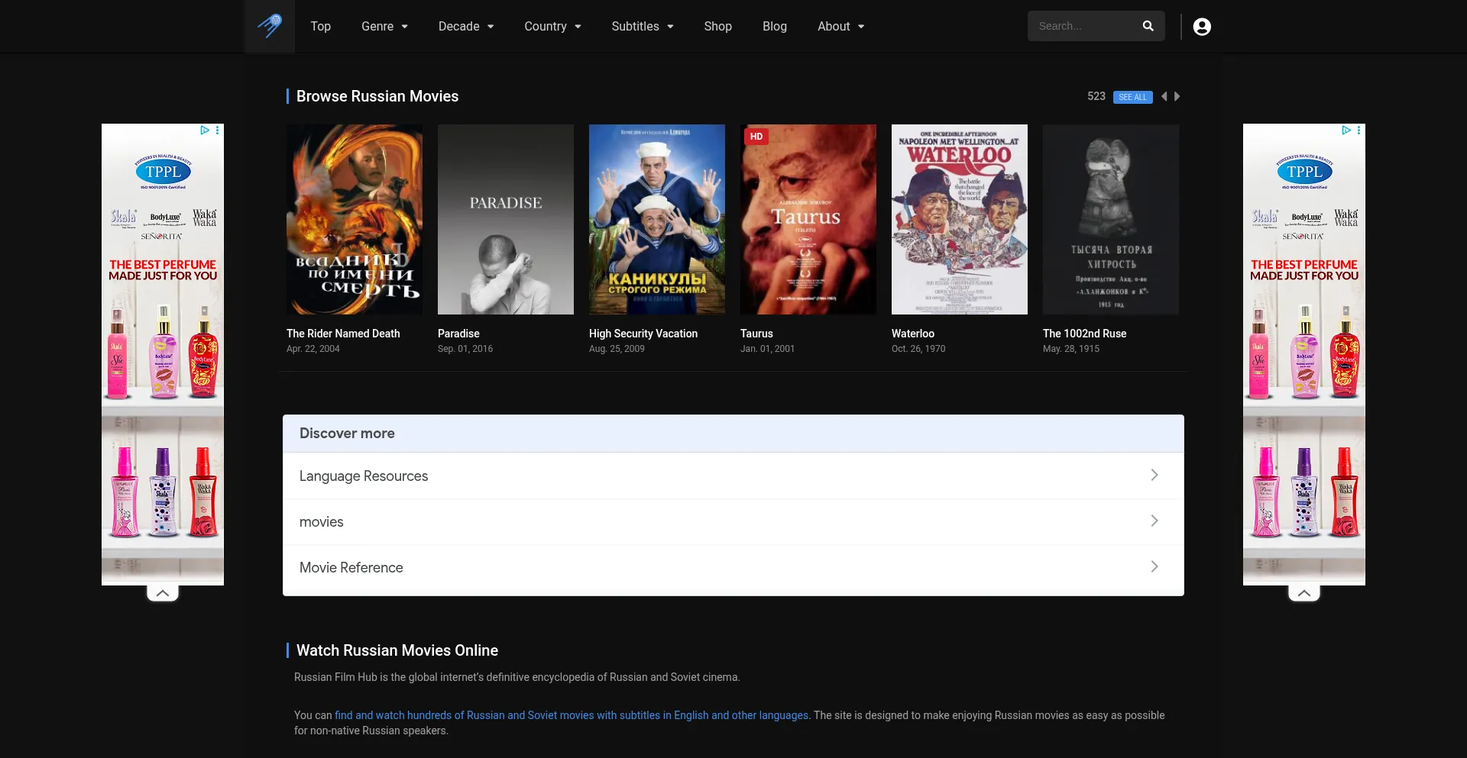The width and height of the screenshot is (1467, 758).
Task: Click the HD badge on Taurus poster
Action: (756, 137)
